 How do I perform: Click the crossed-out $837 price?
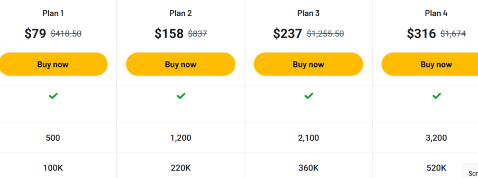[x=197, y=33]
